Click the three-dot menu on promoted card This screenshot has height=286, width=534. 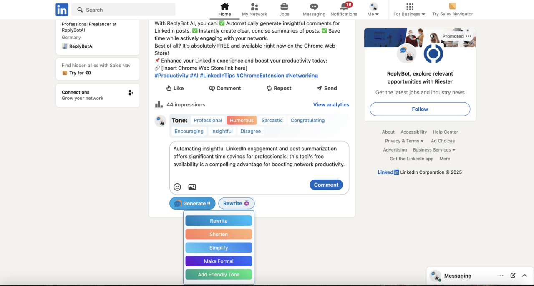tap(469, 36)
